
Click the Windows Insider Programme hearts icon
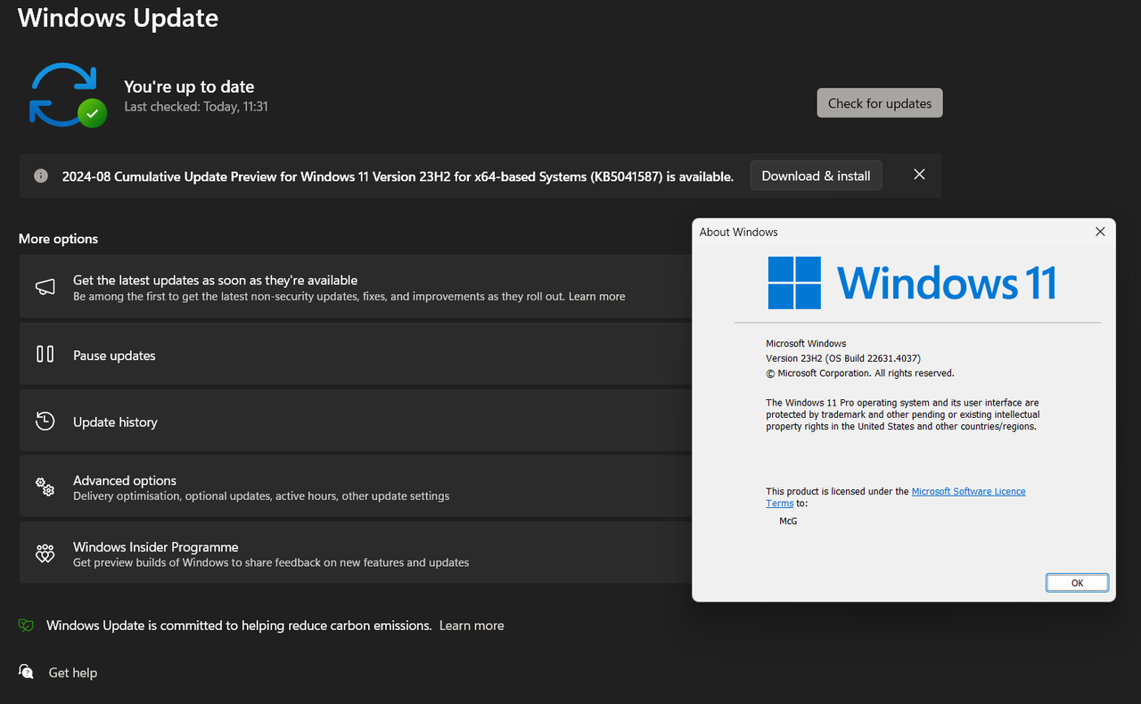click(x=45, y=553)
